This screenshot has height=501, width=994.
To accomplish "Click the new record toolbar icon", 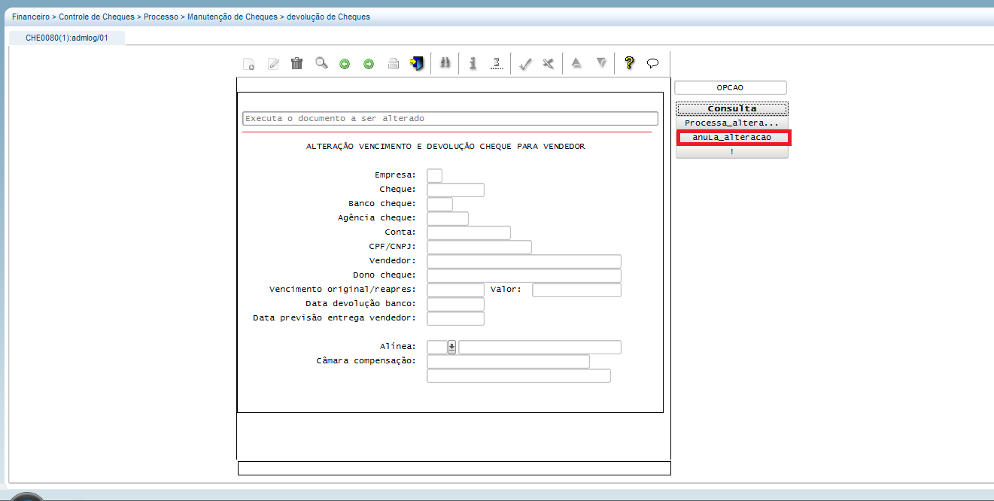I will [248, 64].
